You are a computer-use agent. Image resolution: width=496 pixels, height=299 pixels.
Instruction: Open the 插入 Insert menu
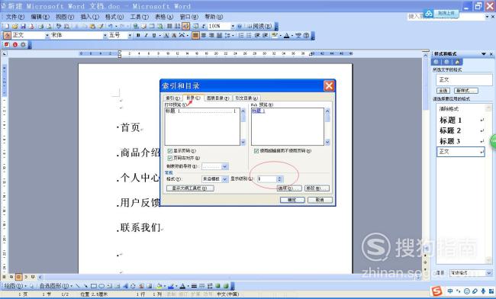click(89, 17)
